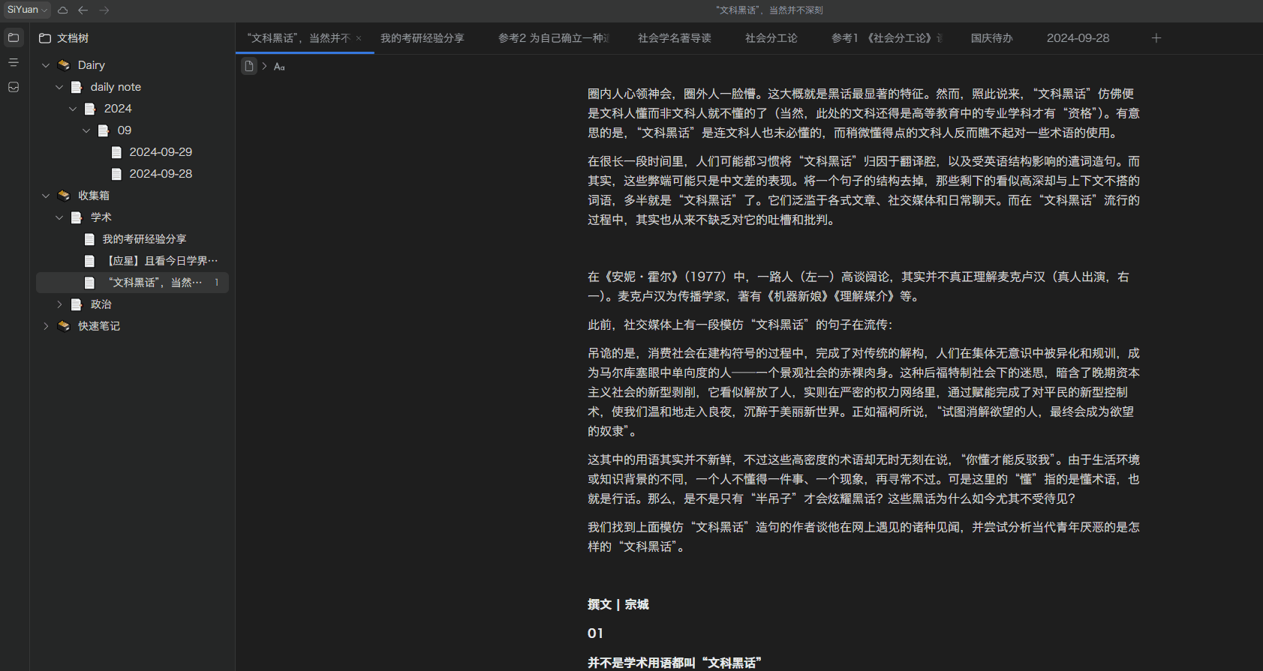The height and width of the screenshot is (671, 1263).
Task: Click the breadcrumb document icon
Action: click(x=249, y=66)
